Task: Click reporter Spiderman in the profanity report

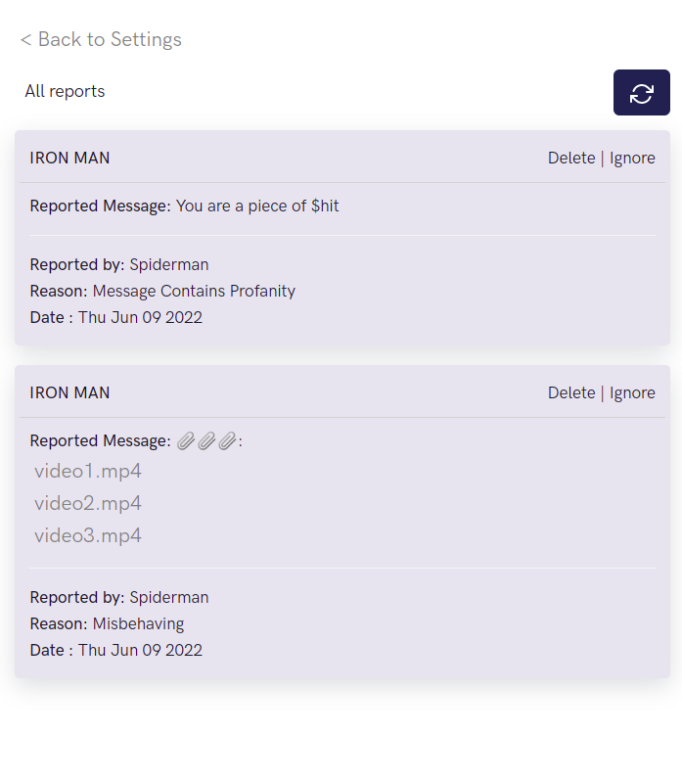Action: click(x=169, y=264)
